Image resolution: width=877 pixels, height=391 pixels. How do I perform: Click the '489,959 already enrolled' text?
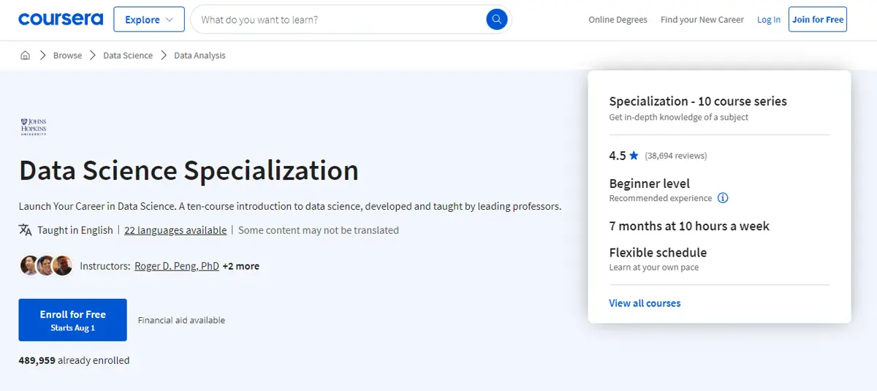74,360
